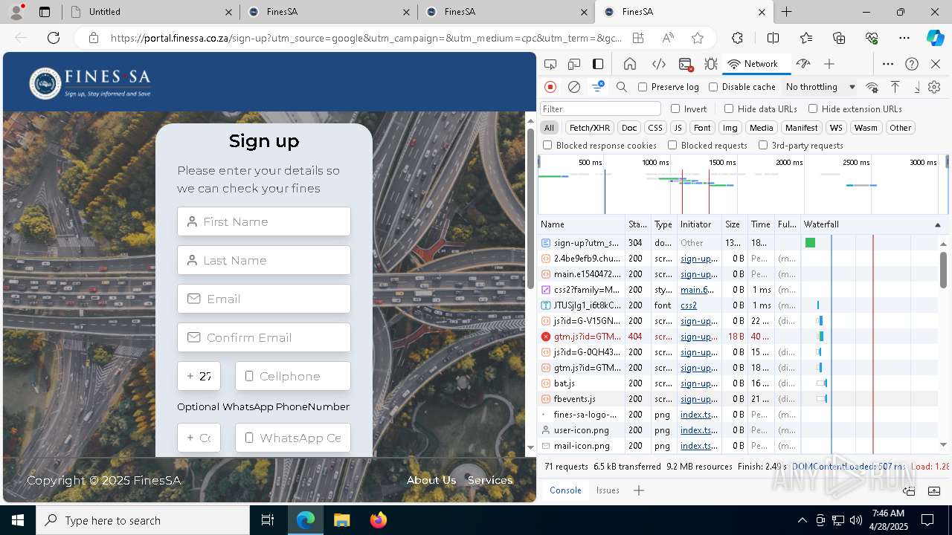Screen dimensions: 952x535
Task: Toggle split screen in Edge
Action: tap(773, 38)
